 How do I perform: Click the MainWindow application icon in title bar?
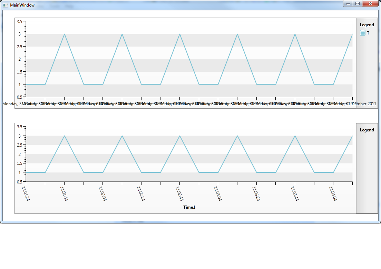point(5,5)
